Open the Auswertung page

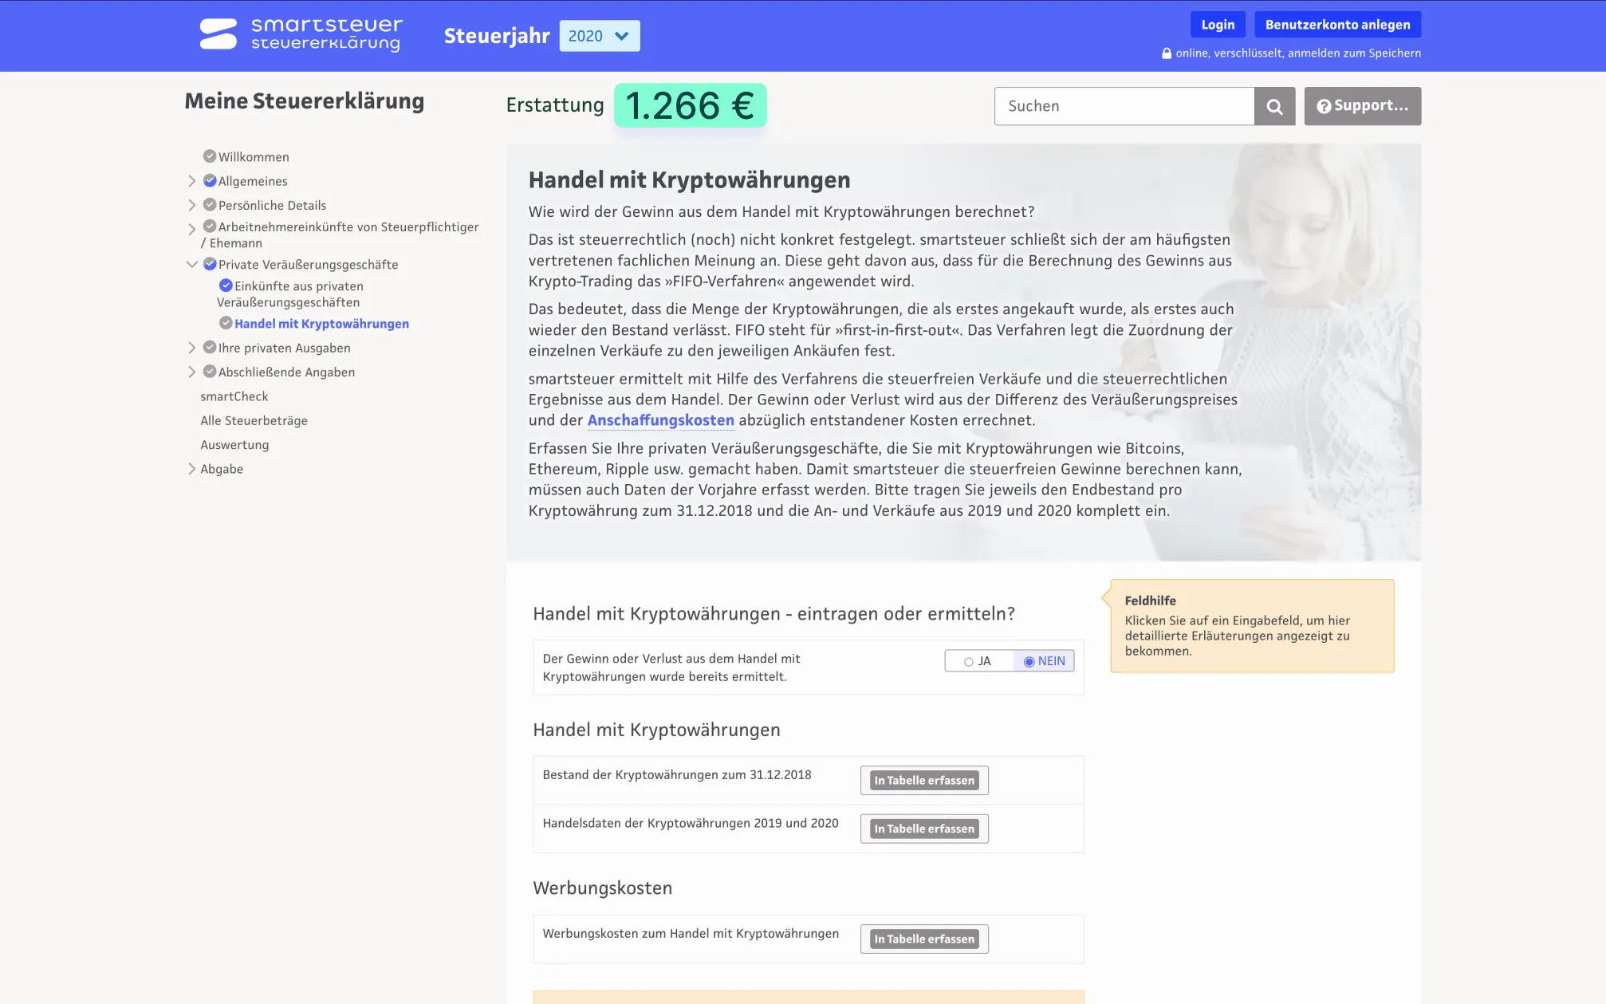(234, 444)
